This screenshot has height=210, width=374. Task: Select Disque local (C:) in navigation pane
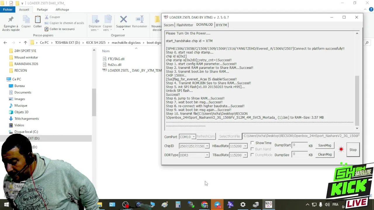point(26,132)
